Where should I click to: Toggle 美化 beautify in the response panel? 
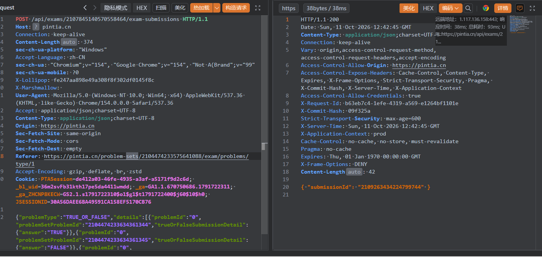[409, 8]
